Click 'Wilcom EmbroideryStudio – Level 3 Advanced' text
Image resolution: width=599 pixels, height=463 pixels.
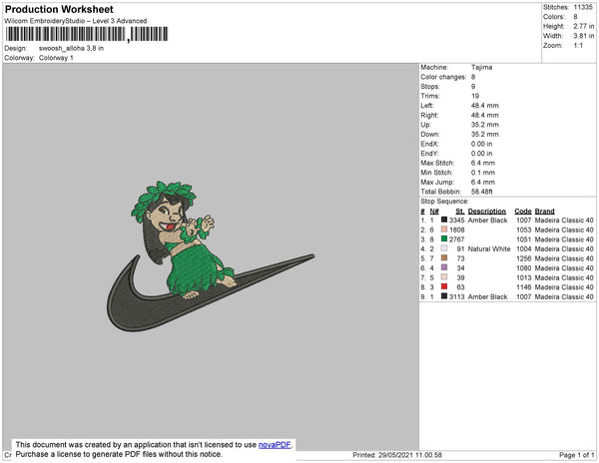click(x=76, y=21)
